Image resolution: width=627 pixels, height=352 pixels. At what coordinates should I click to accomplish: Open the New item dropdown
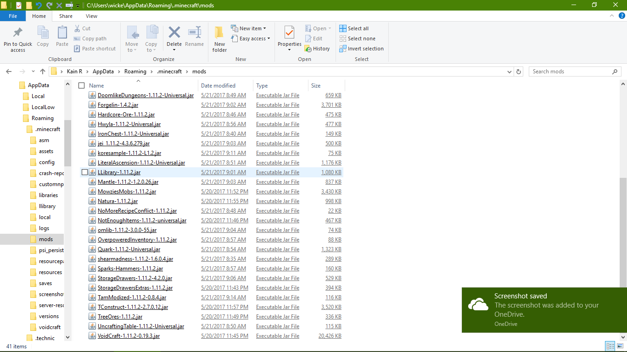coord(248,28)
